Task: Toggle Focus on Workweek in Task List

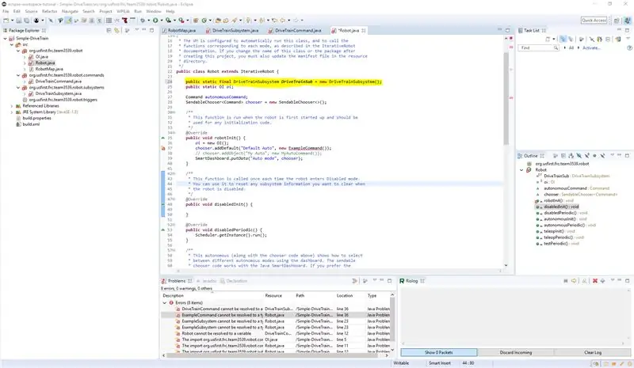Action: click(x=581, y=40)
